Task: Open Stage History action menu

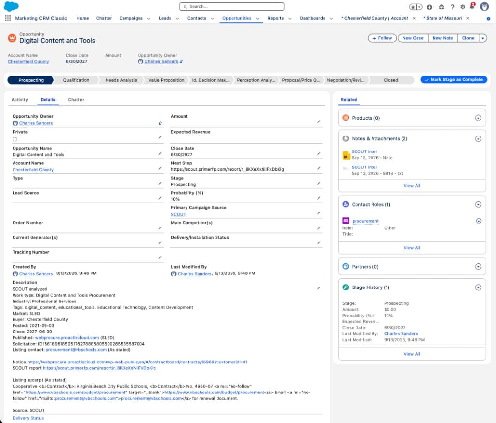Action: (478, 287)
